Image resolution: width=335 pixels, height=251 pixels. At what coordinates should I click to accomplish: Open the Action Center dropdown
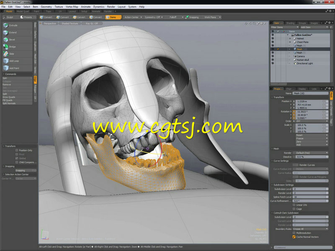pyautogui.click(x=133, y=17)
